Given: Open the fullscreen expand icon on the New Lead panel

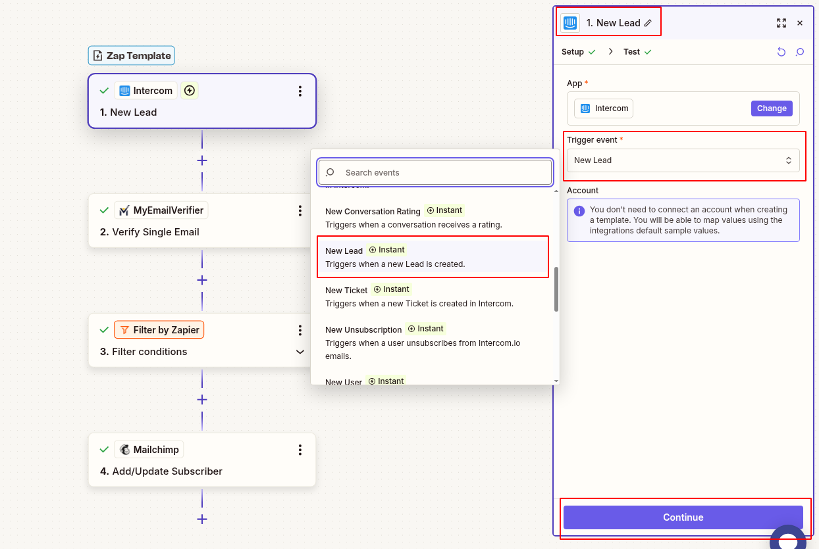Looking at the screenshot, I should [781, 23].
